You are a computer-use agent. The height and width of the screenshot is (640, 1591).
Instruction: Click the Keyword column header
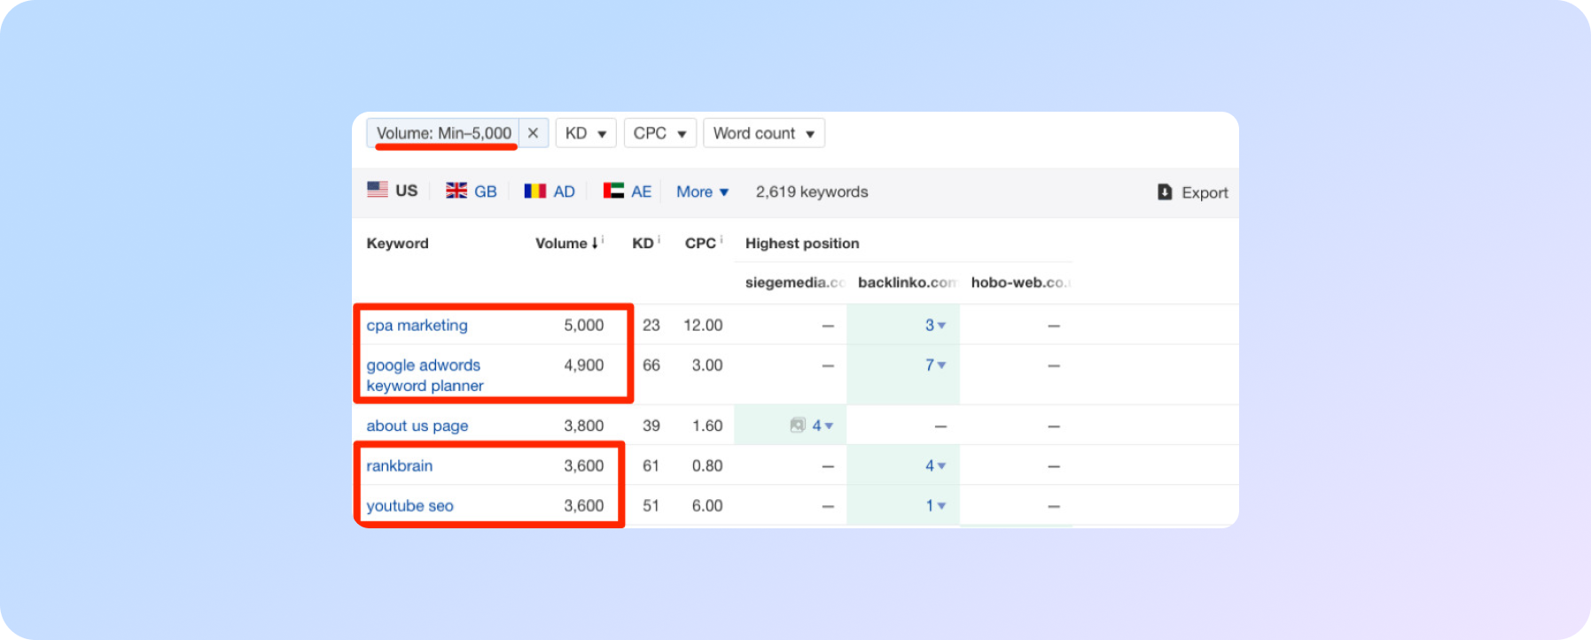tap(397, 243)
